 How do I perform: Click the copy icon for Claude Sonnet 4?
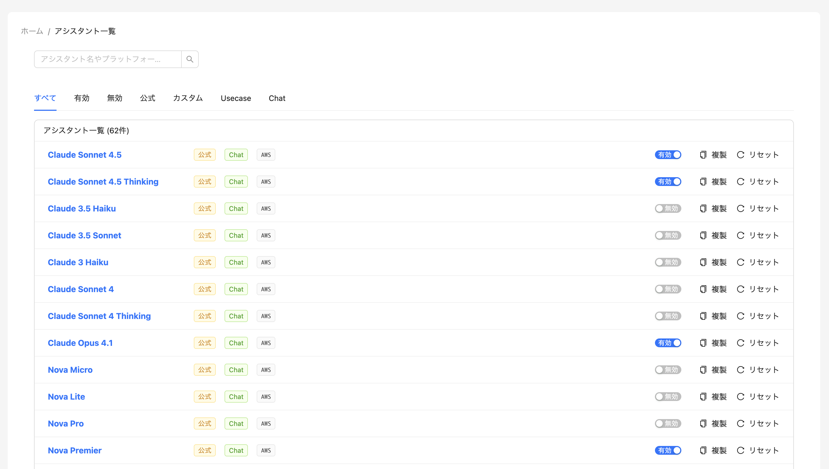[x=704, y=289]
